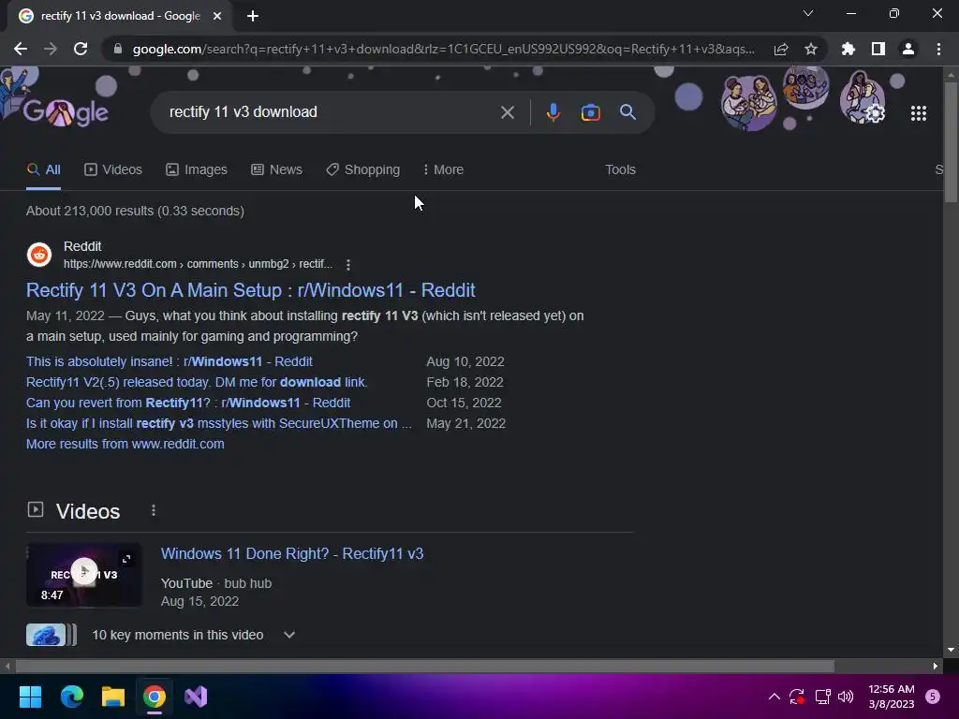Open the notification center badge
This screenshot has width=959, height=719.
tap(933, 697)
